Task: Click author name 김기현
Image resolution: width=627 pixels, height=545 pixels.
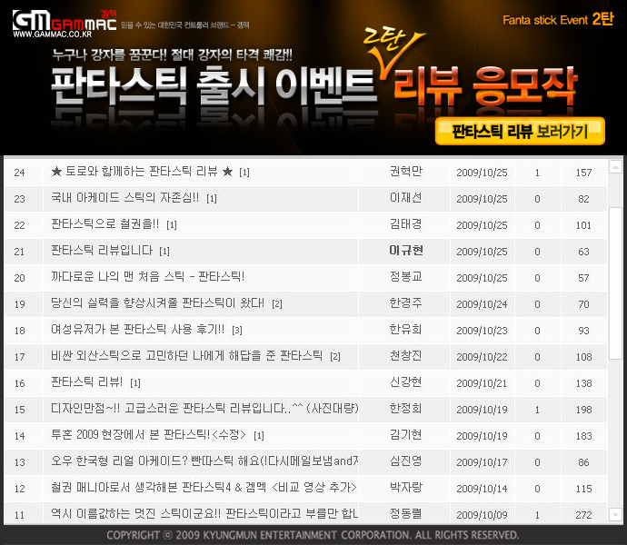Action: 406,435
